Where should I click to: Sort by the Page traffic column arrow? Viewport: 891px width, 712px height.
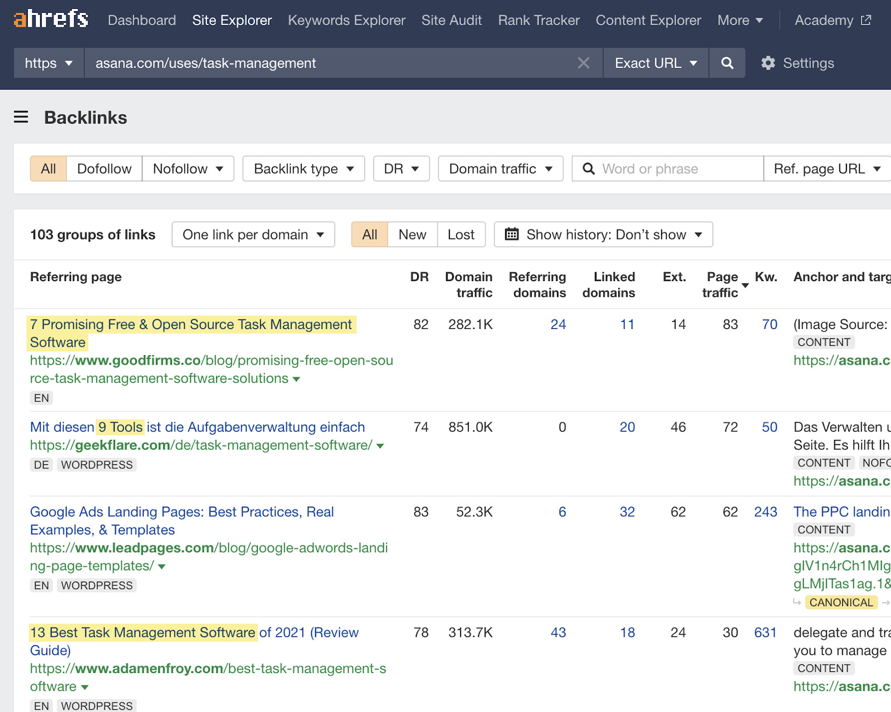coord(745,286)
